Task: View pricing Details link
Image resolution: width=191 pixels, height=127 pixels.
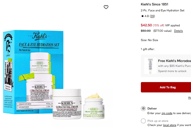Action: [x=178, y=31]
